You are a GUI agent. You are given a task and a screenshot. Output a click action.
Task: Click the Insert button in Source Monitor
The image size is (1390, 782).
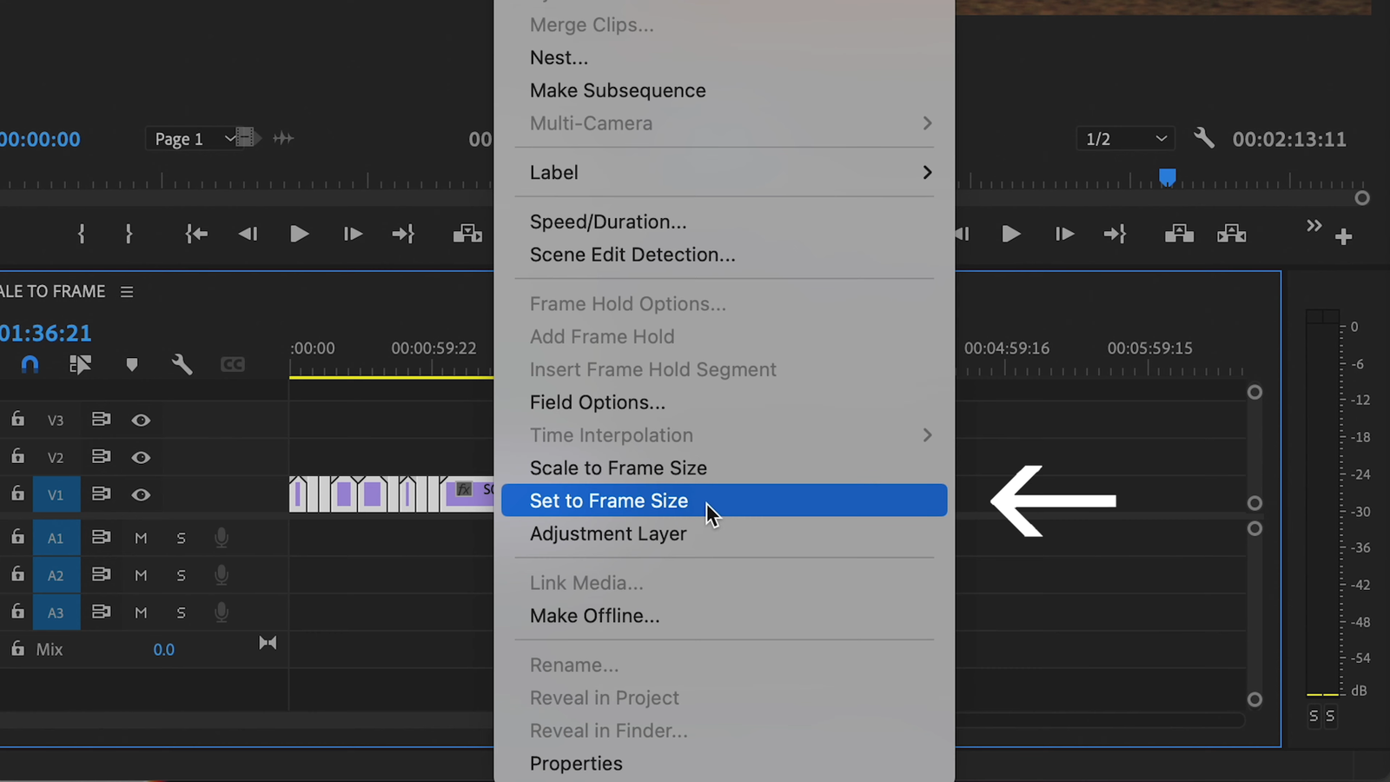[467, 234]
